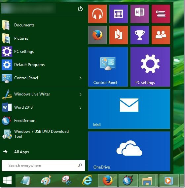Click the blurred user account name
185x188 pixels.
click(28, 9)
